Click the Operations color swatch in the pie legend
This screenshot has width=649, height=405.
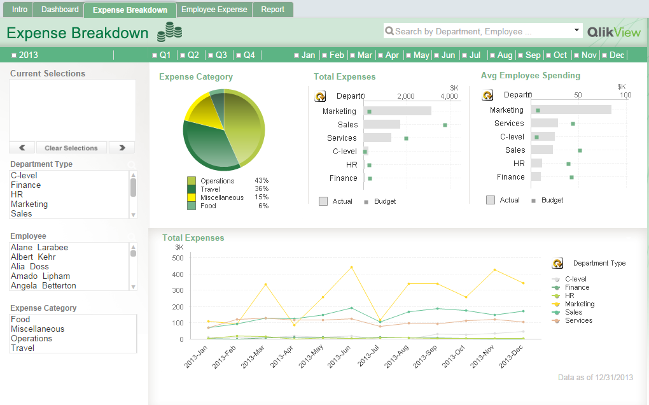192,180
